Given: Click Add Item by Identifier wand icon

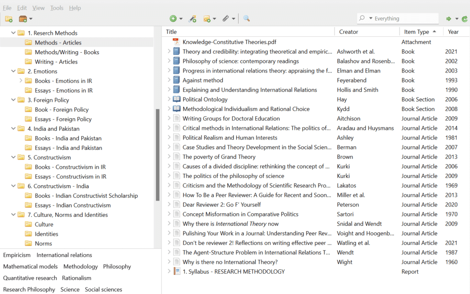Looking at the screenshot, I should coord(192,19).
